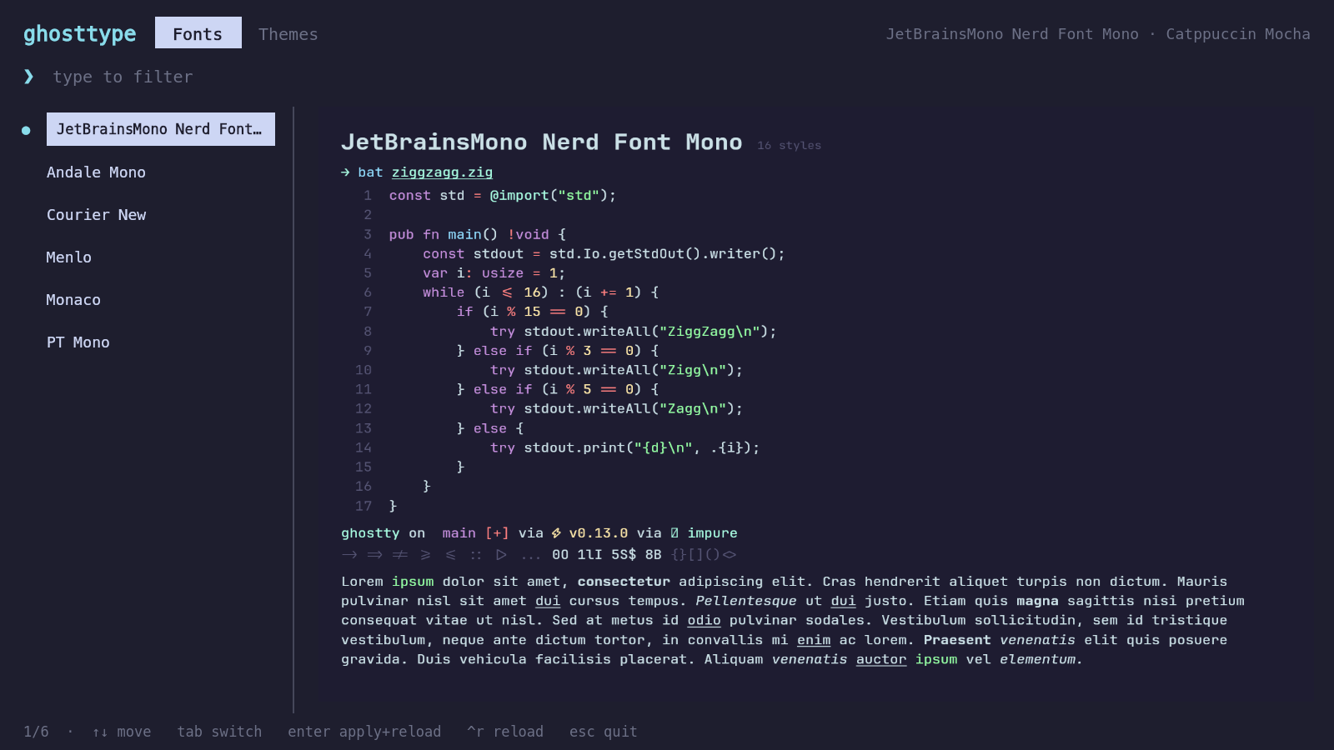
Task: Click the 'tab switch' hint
Action: tap(219, 732)
